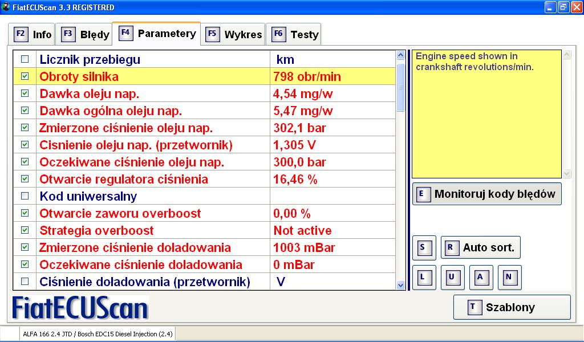The height and width of the screenshot is (342, 584).
Task: Uncheck Dawka ogólna oleju nap. checkbox
Action: [x=25, y=111]
